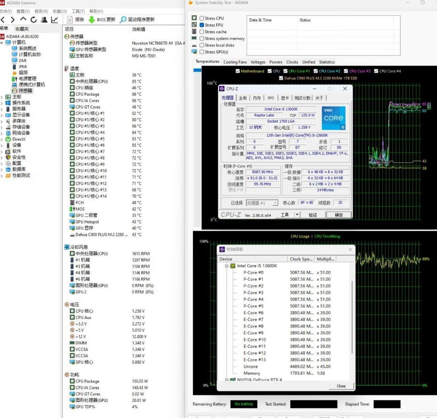Click the graph chart icon in toolbar

coord(55,20)
